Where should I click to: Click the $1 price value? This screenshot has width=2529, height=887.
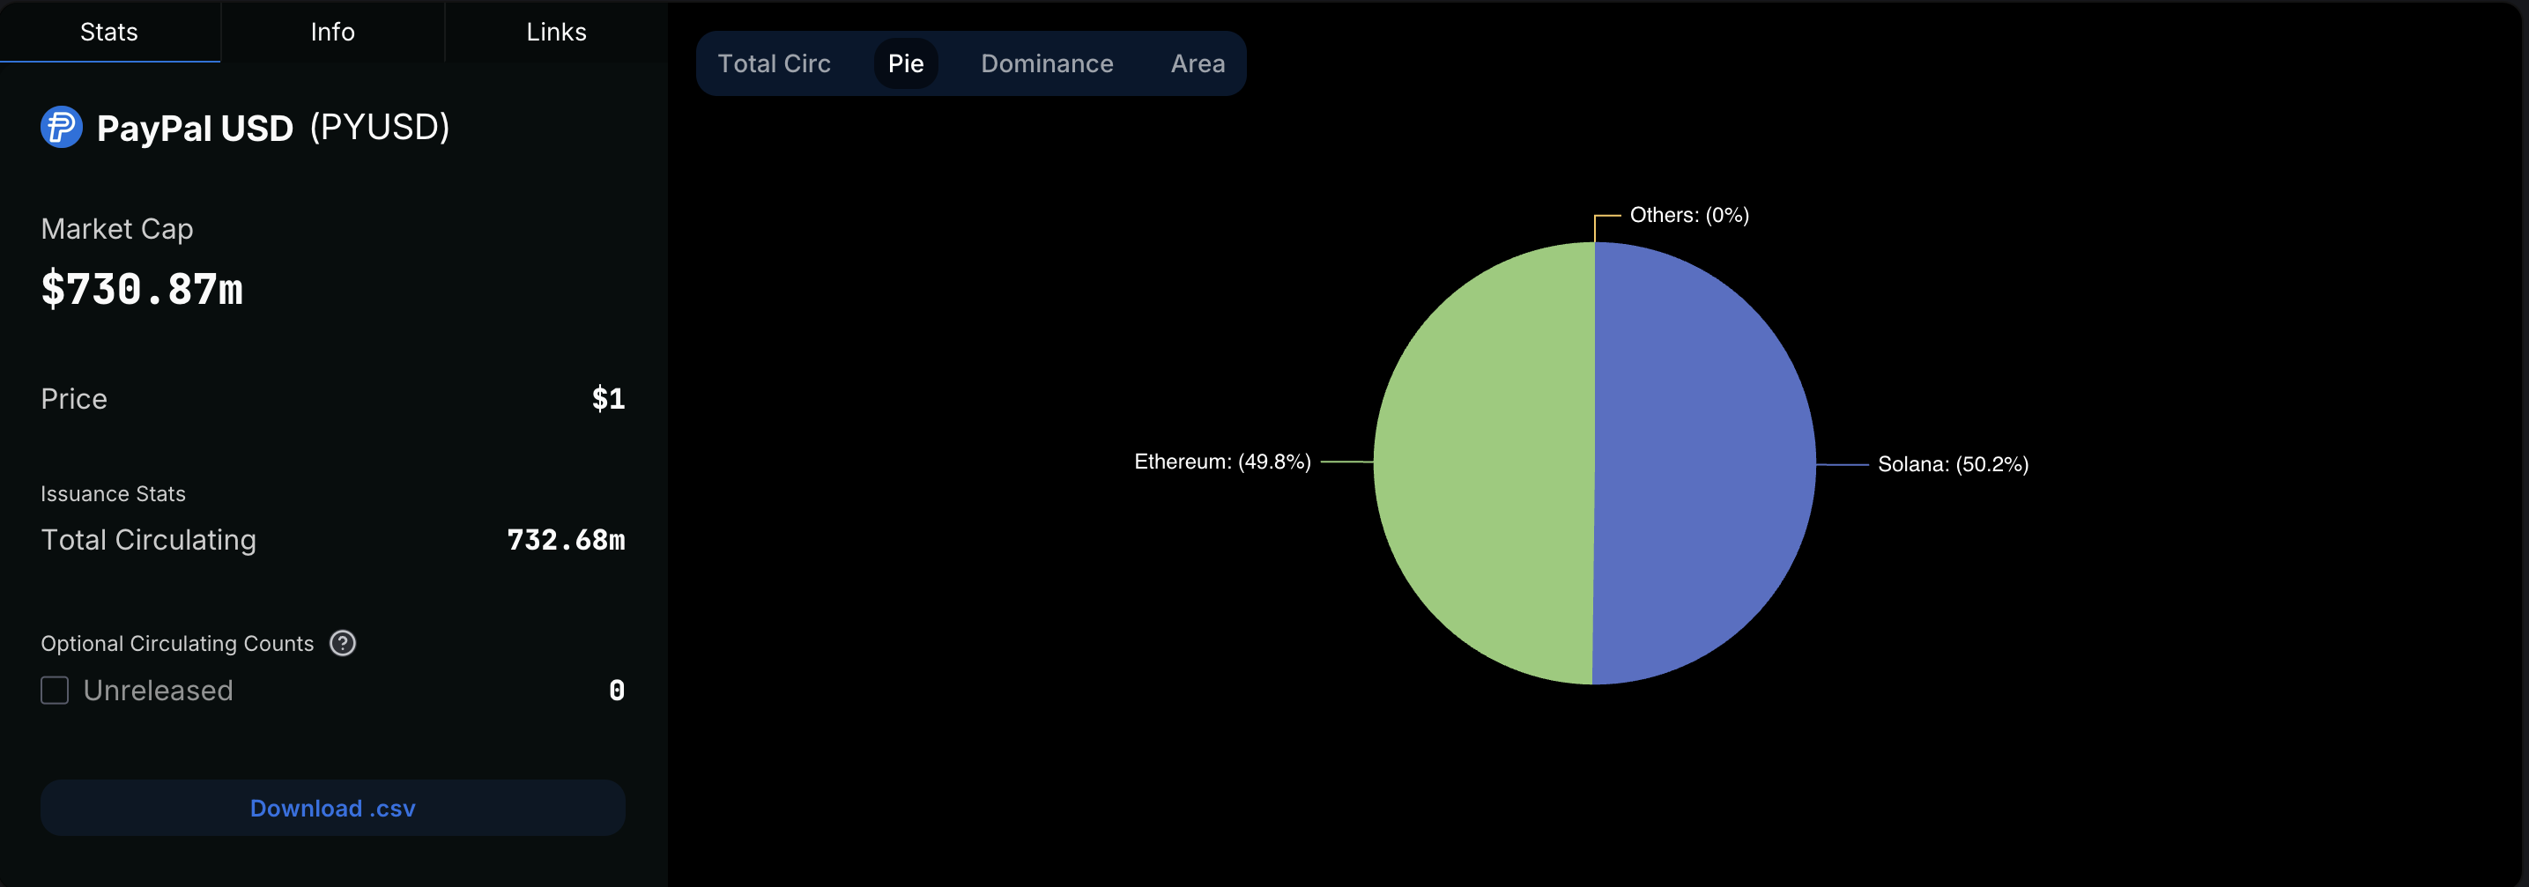608,398
